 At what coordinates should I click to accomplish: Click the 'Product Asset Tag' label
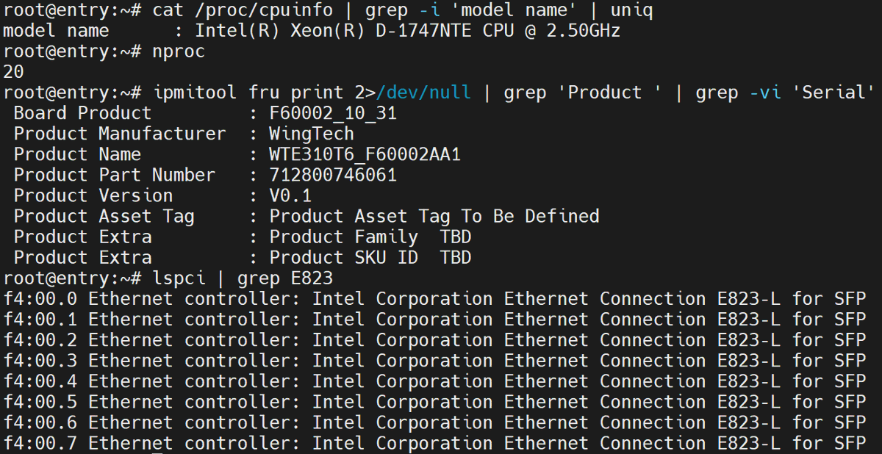tap(104, 216)
